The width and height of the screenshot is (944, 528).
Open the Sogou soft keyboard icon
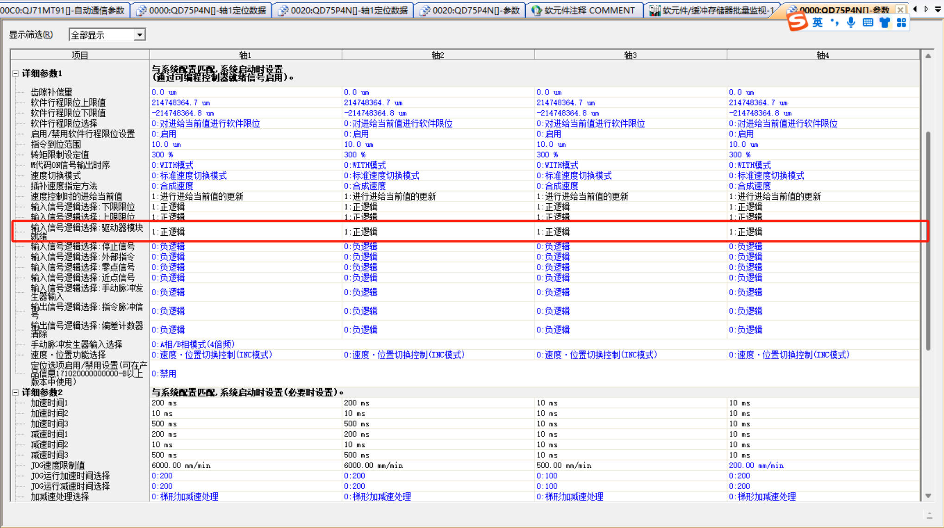pos(868,22)
